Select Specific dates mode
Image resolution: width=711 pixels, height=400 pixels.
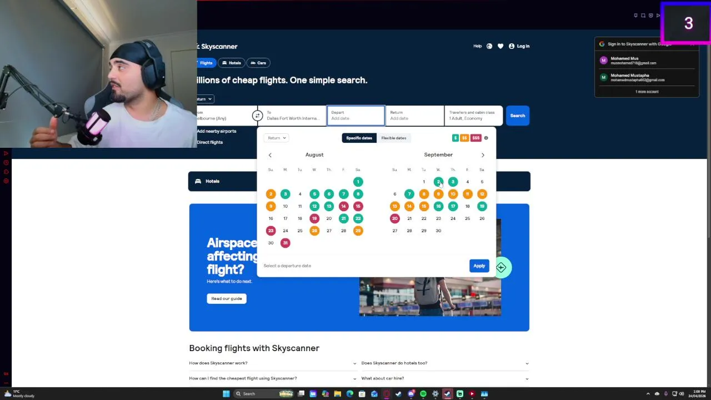tap(359, 138)
